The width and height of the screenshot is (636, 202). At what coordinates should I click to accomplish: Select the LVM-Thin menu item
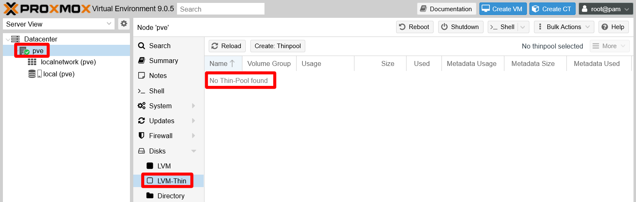pyautogui.click(x=168, y=181)
